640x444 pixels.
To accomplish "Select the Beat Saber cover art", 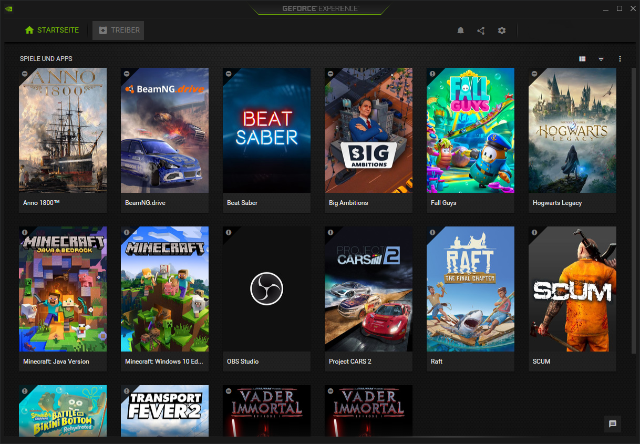I will click(x=266, y=130).
